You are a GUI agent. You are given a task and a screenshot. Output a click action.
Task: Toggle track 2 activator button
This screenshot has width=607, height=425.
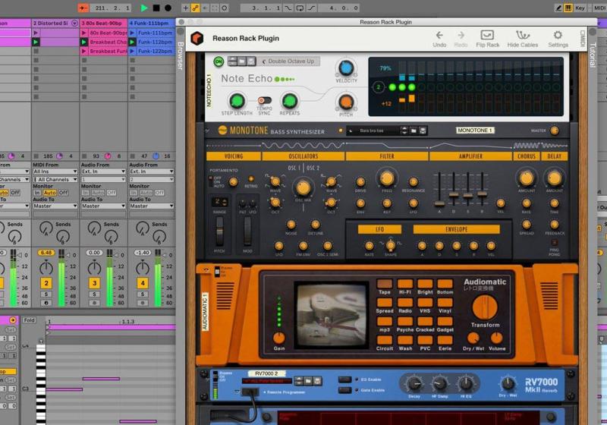(x=46, y=283)
